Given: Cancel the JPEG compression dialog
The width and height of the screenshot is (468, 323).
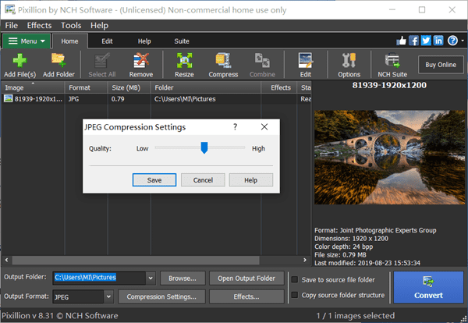Looking at the screenshot, I should tap(203, 180).
